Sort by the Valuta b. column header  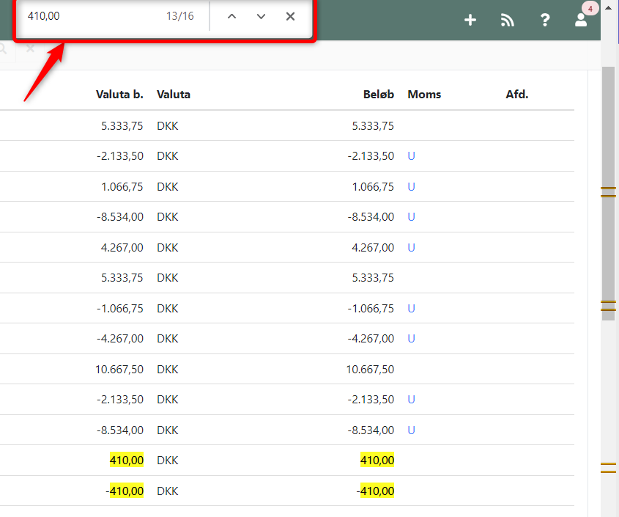119,95
